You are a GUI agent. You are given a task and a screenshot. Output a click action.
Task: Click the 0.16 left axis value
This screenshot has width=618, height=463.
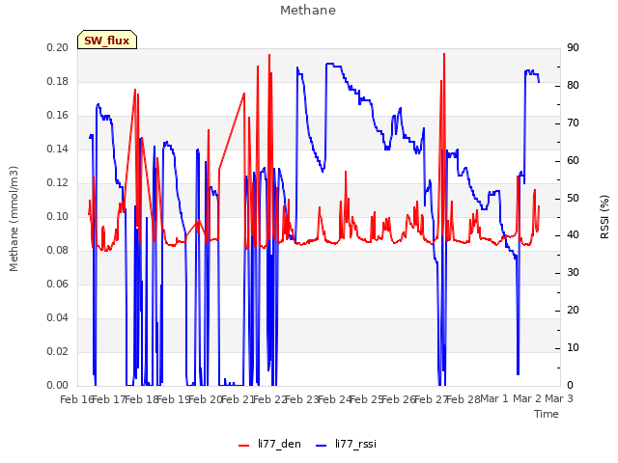58,116
